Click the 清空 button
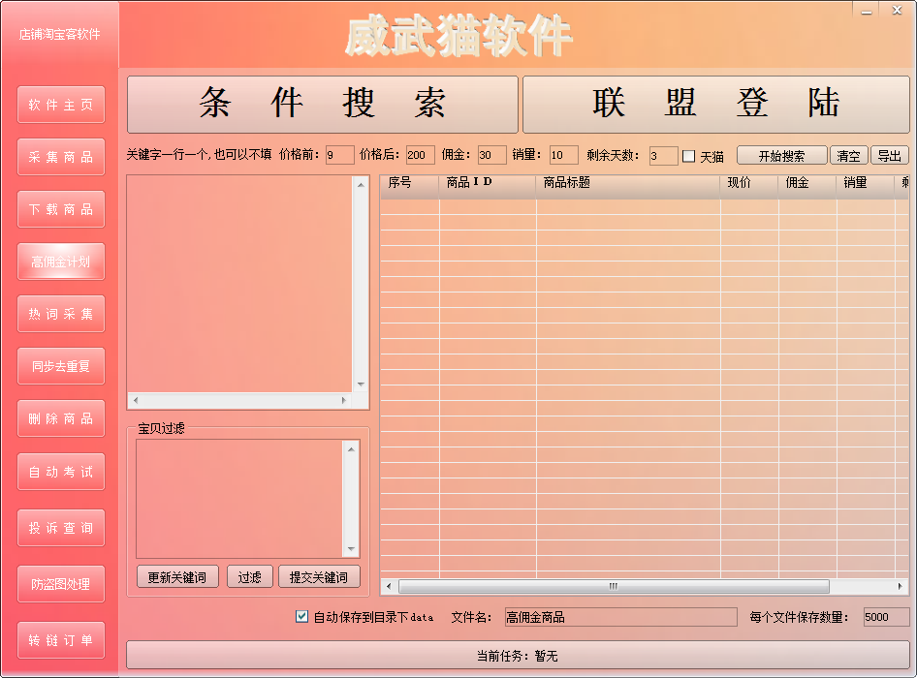 coord(848,156)
